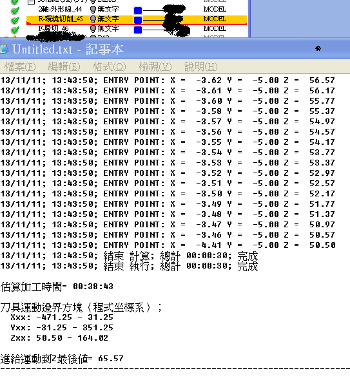Click the entry point line with Z = 50.57
The width and height of the screenshot is (350, 387).
click(168, 235)
